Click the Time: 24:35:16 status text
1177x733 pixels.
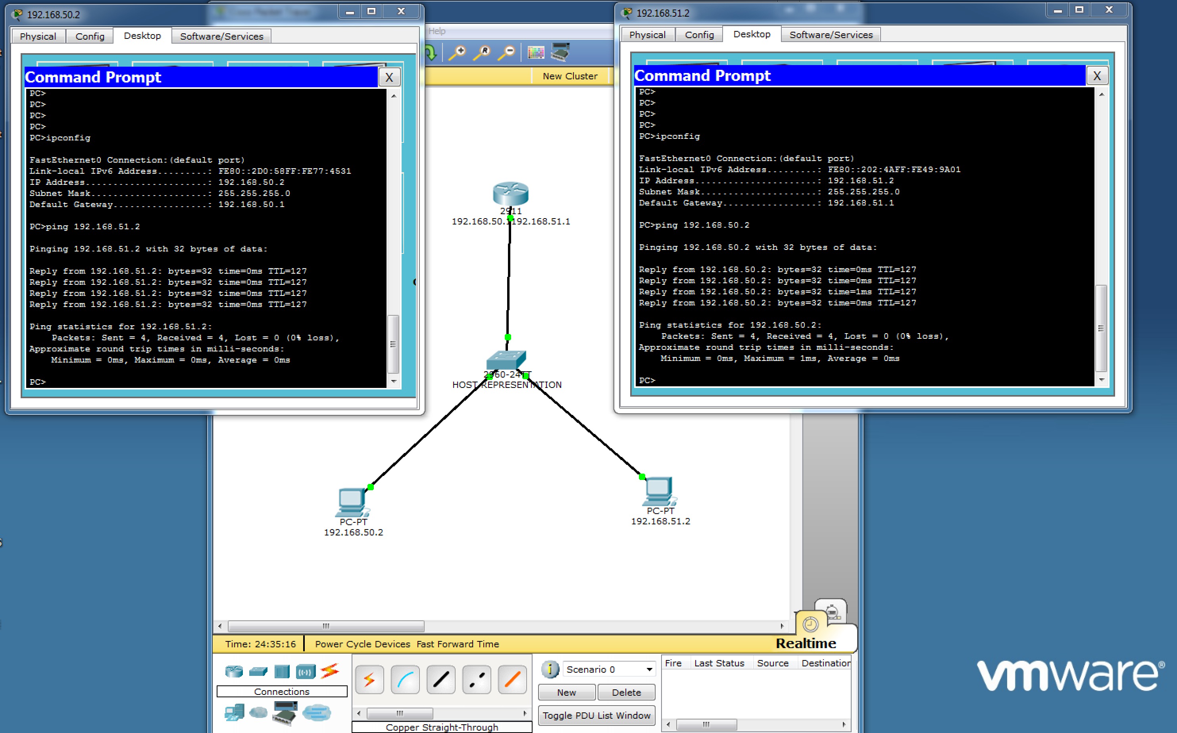[x=260, y=644]
